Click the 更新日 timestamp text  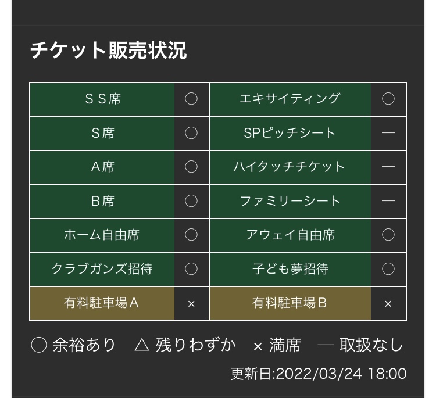click(319, 374)
